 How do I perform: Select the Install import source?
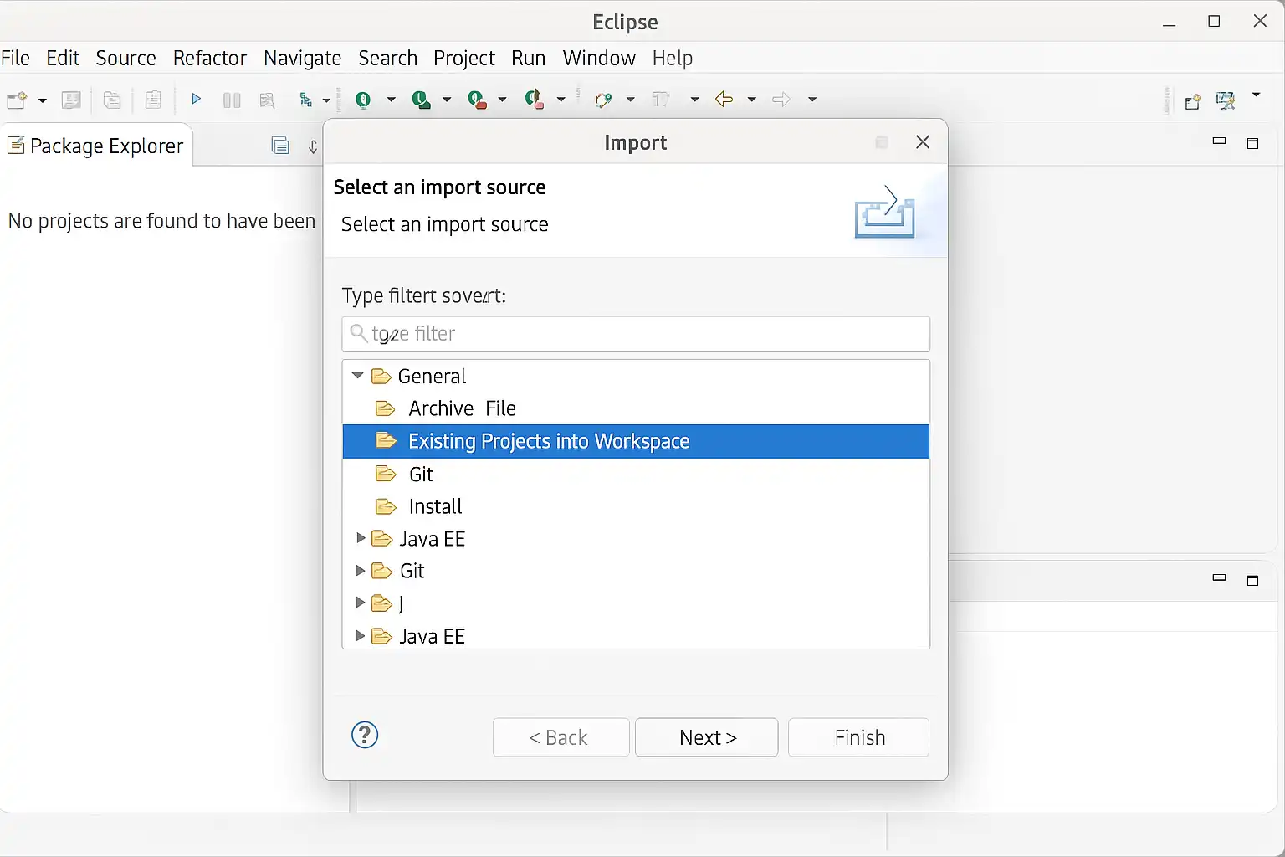pos(636,506)
